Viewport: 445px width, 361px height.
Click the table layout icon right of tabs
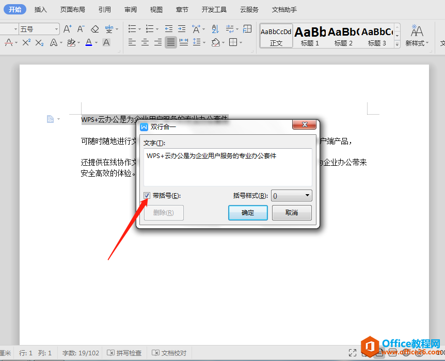[247, 29]
